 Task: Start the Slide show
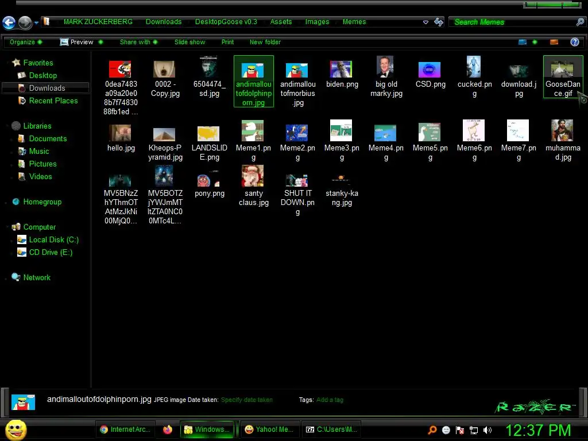[189, 42]
